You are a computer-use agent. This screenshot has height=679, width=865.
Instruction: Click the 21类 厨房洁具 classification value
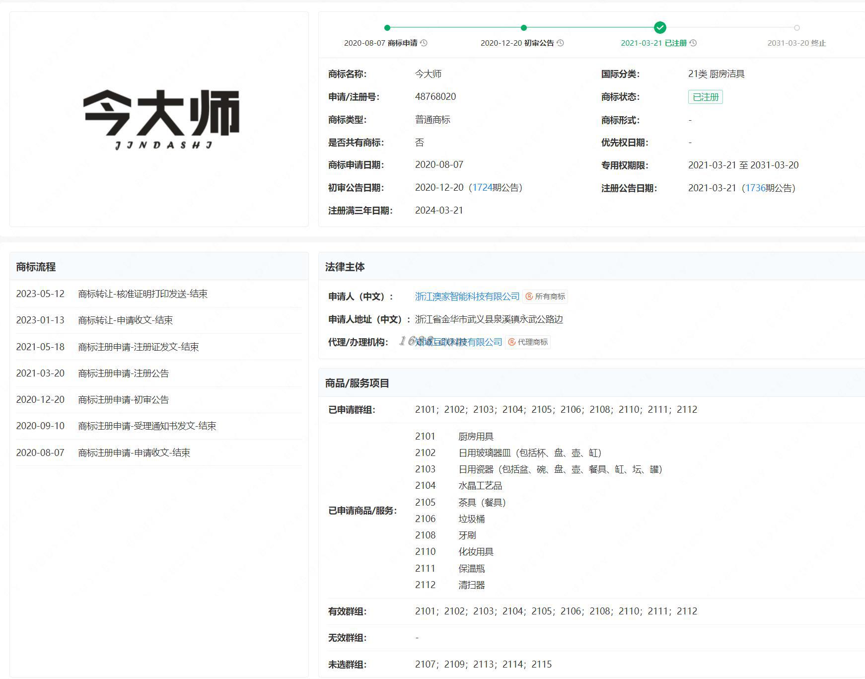coord(716,74)
